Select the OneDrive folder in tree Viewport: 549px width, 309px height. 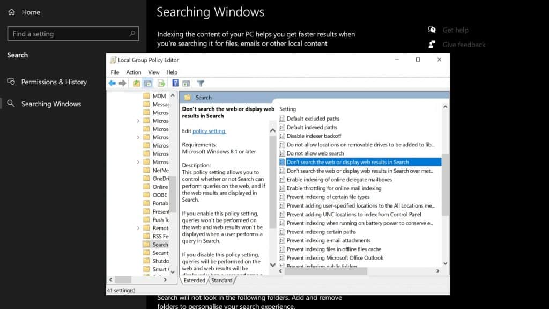(x=160, y=179)
